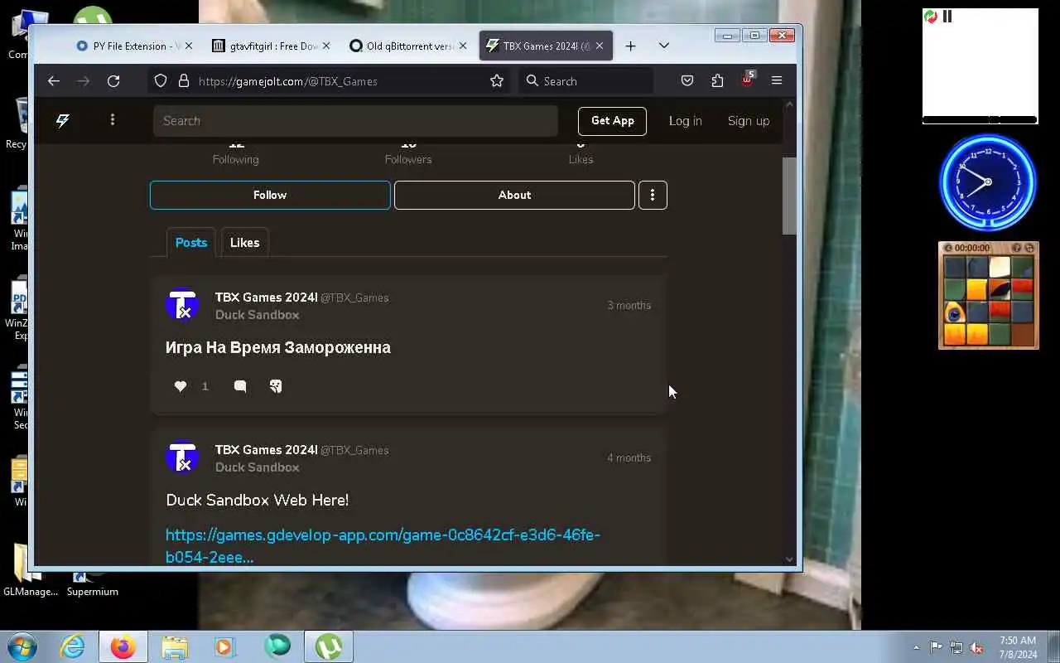Image resolution: width=1060 pixels, height=663 pixels.
Task: Reload the page with the refresh icon
Action: 113,81
